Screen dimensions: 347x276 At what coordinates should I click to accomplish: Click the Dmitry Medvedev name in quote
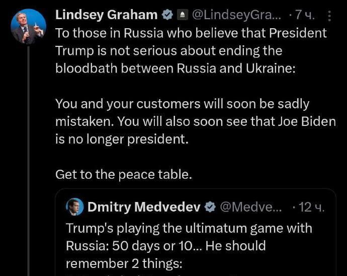(x=144, y=206)
